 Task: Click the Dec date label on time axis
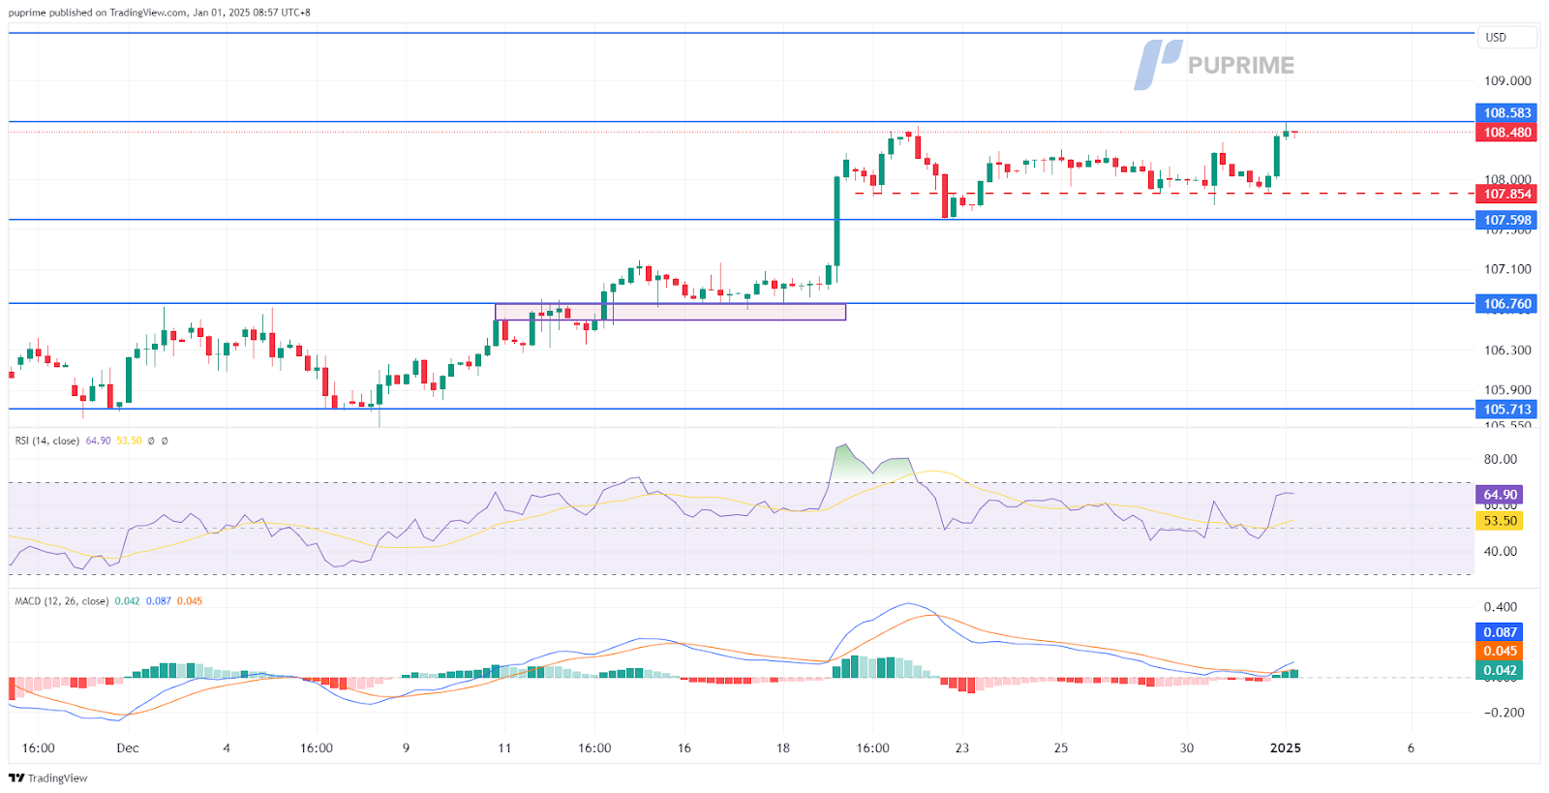pos(128,748)
